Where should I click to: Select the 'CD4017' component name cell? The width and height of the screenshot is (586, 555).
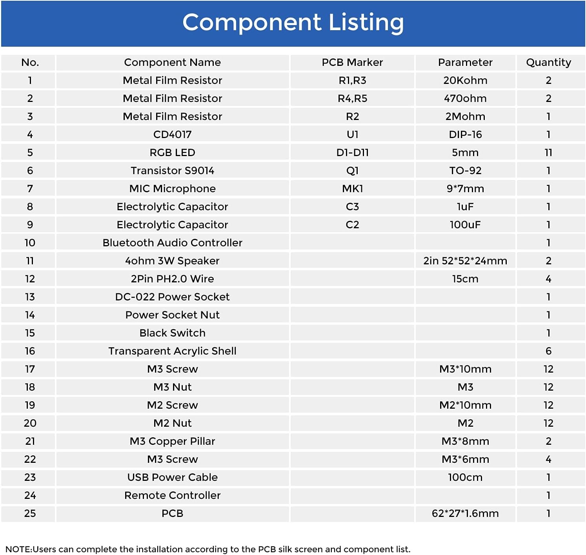pyautogui.click(x=172, y=135)
